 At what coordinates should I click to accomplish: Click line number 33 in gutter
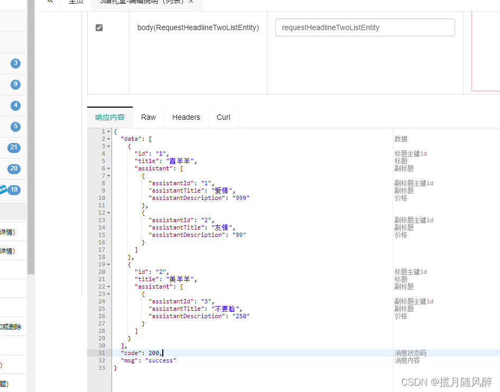click(x=101, y=368)
